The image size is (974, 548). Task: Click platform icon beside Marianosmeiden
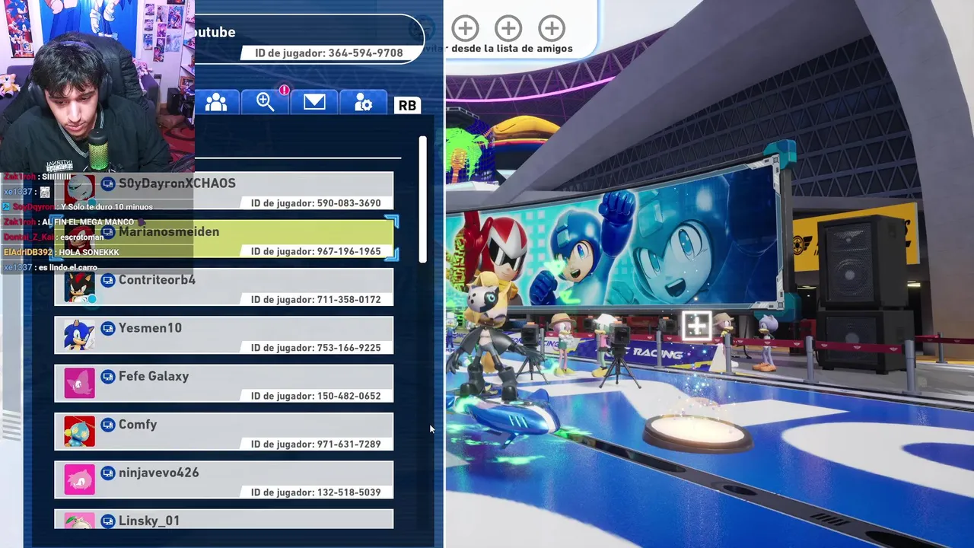(x=108, y=232)
